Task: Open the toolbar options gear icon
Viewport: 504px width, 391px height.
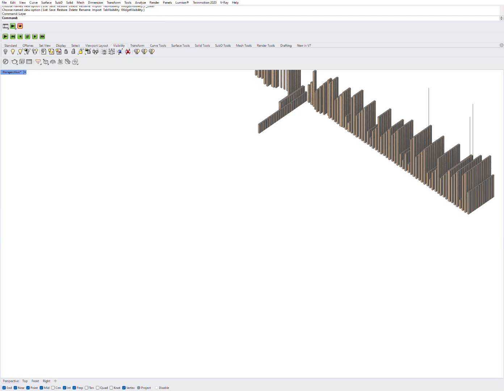Action: [x=501, y=45]
